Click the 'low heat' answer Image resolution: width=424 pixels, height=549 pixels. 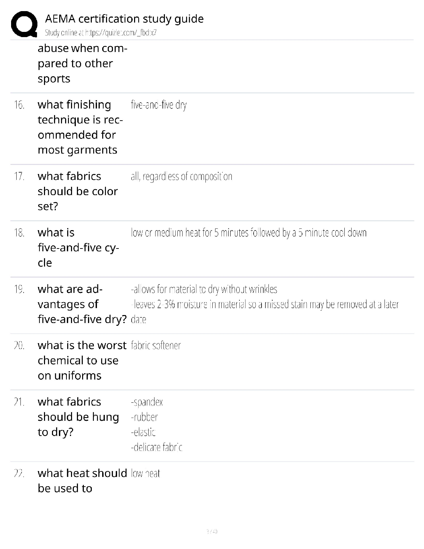point(145,473)
